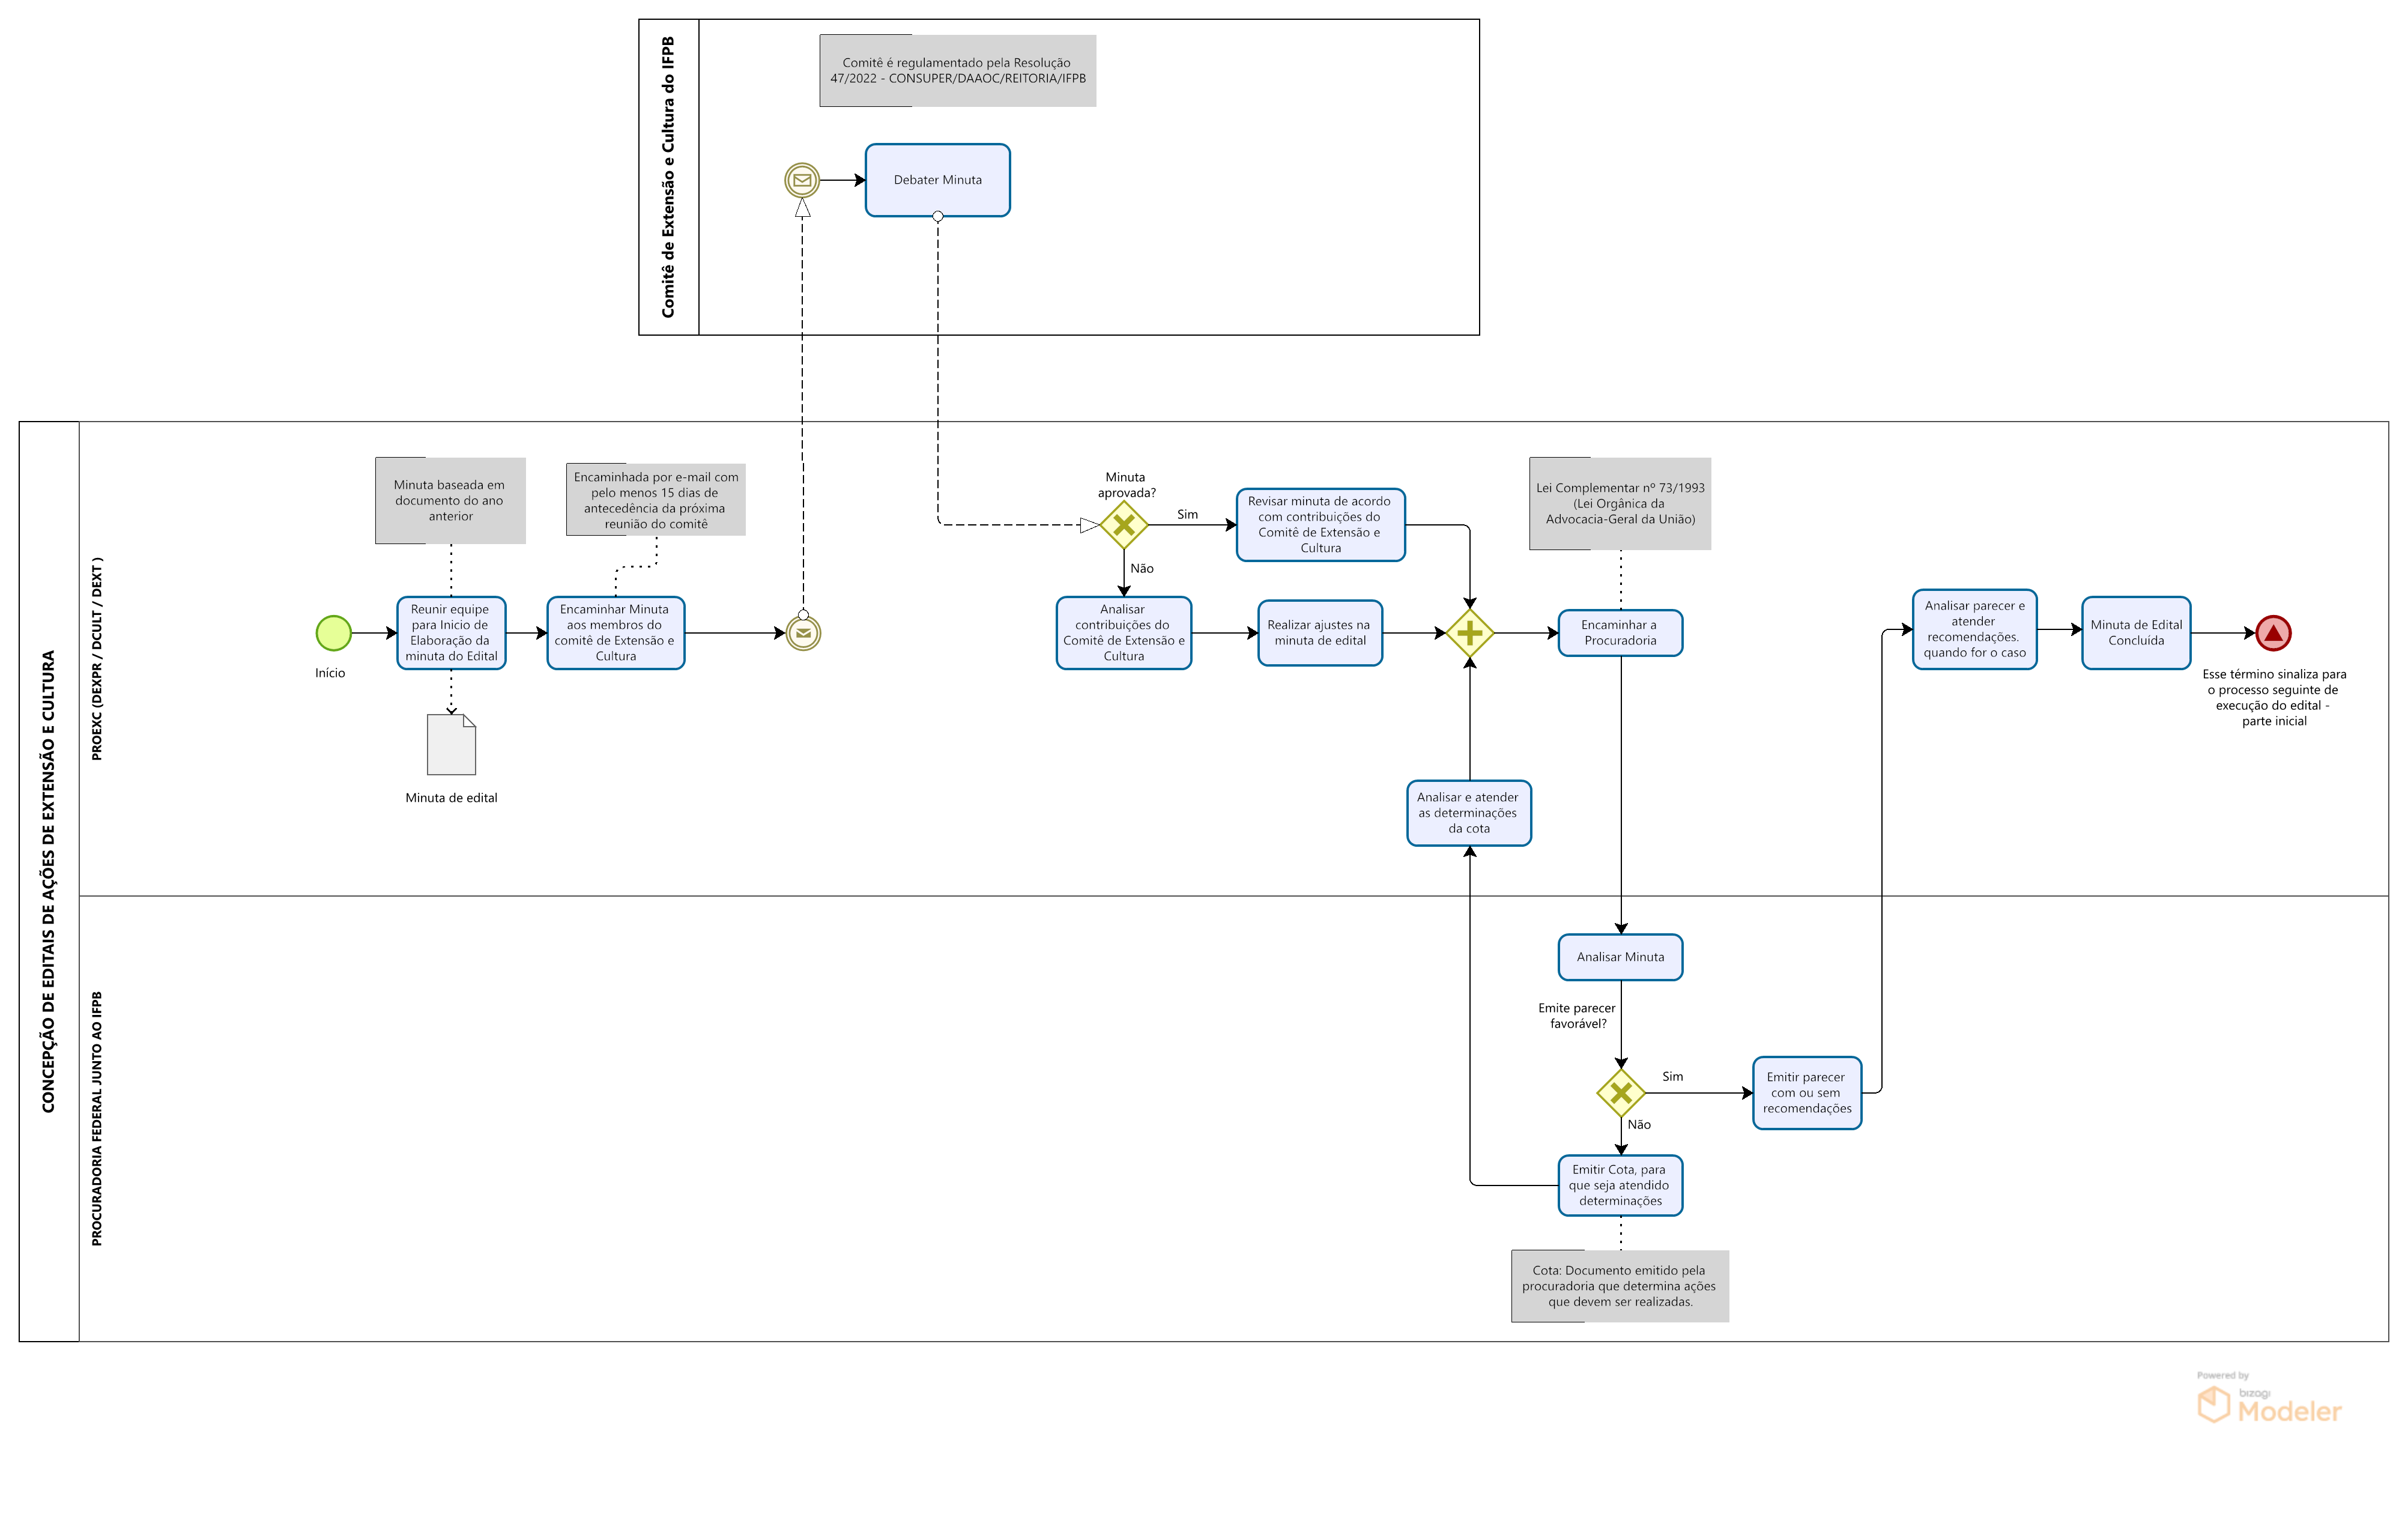The image size is (2408, 1517).
Task: Select the Minuta aprovada exclusive gateway
Action: tap(1124, 525)
